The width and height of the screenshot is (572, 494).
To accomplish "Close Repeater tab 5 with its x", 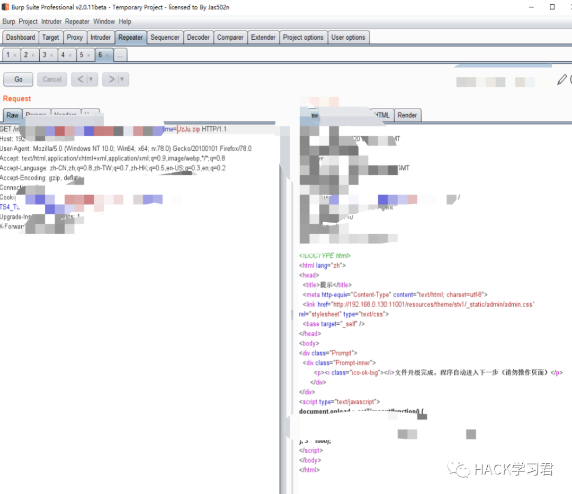I will point(88,56).
